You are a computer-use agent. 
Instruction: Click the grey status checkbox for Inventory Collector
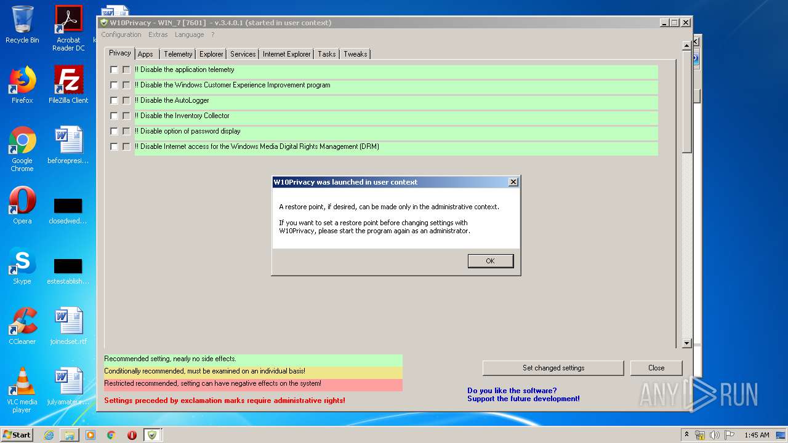[x=126, y=116]
